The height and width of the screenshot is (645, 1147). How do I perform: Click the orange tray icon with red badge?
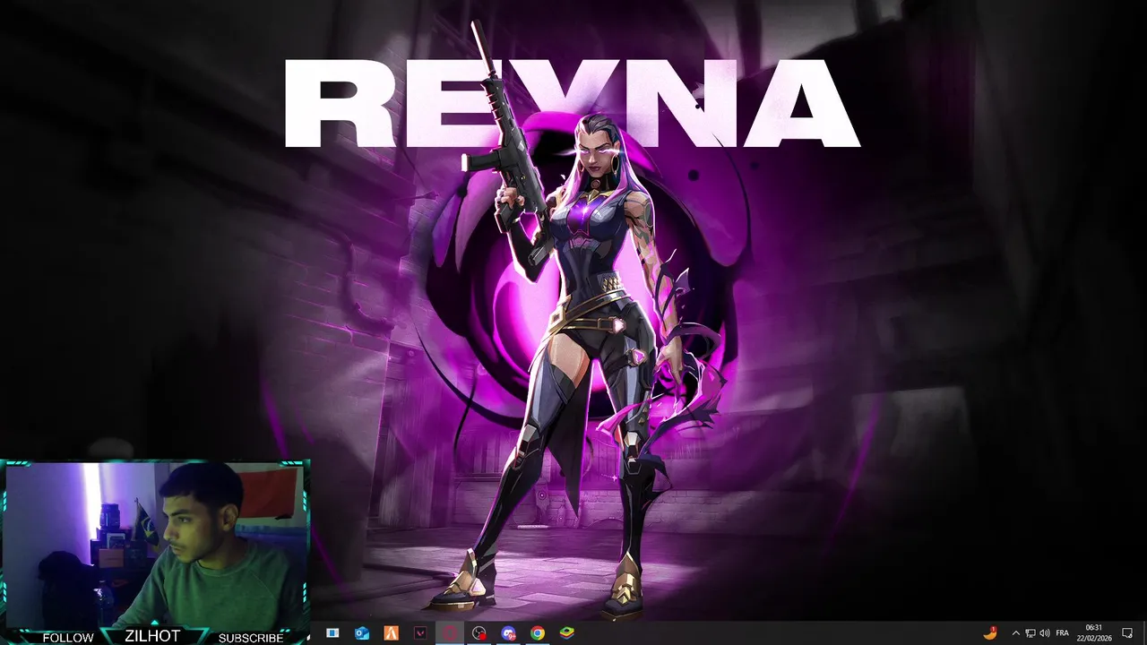tap(990, 633)
